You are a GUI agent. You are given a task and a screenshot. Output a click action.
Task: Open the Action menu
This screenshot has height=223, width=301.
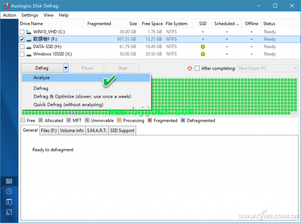9,15
